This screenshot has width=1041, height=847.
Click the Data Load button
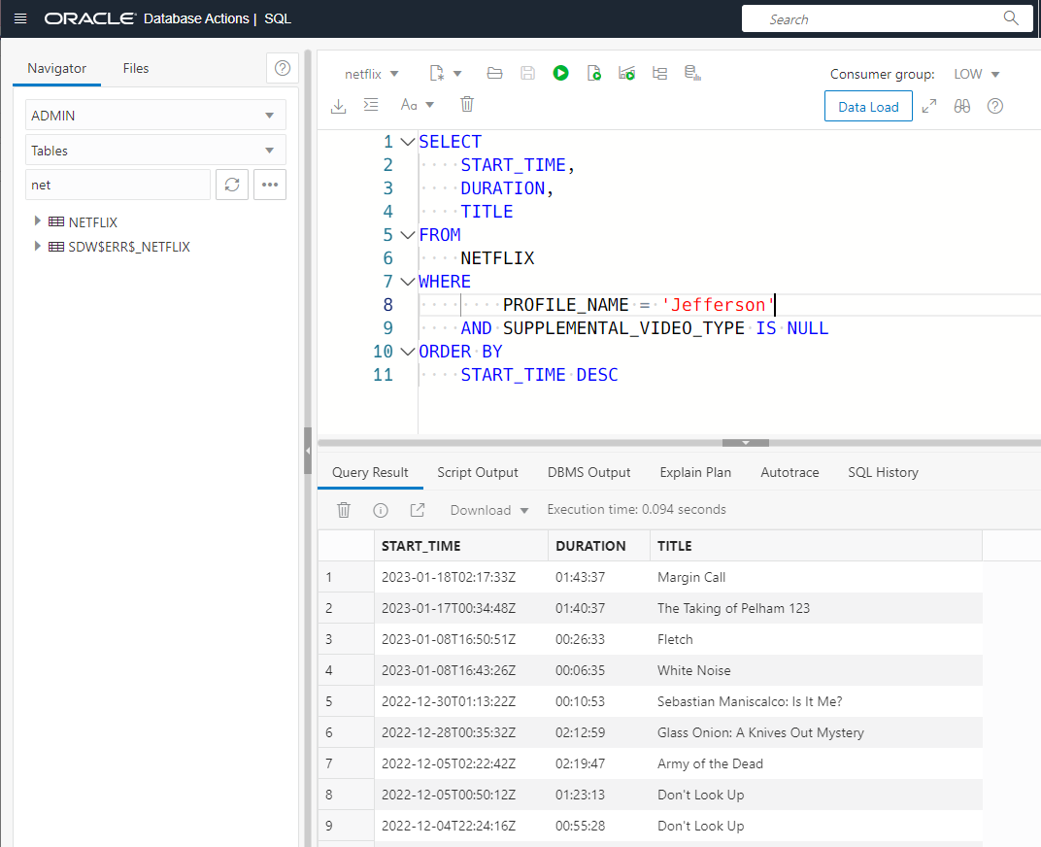click(868, 106)
